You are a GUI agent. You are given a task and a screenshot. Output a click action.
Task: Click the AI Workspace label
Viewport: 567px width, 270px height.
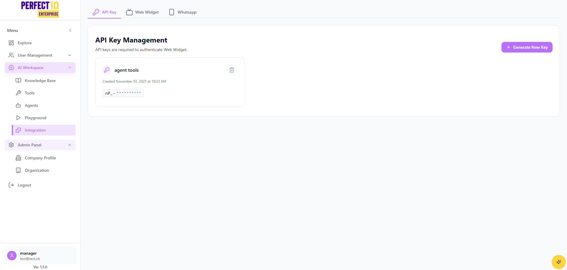coord(30,68)
